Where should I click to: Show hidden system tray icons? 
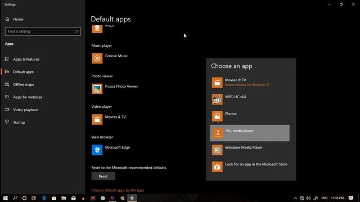point(295,198)
